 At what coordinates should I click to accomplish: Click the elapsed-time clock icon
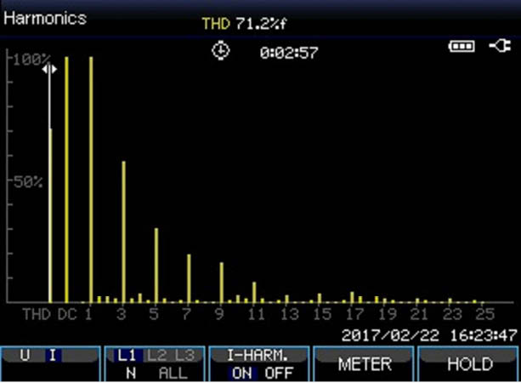pyautogui.click(x=221, y=51)
